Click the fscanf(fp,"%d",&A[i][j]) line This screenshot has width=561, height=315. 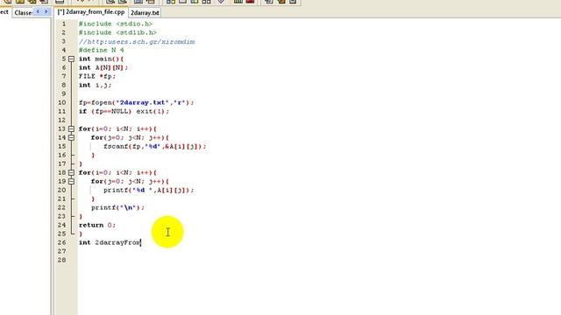click(x=155, y=146)
